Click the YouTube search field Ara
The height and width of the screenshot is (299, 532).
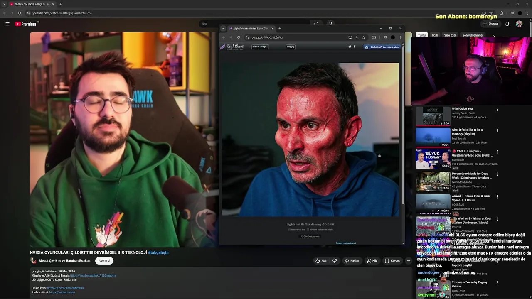254,24
